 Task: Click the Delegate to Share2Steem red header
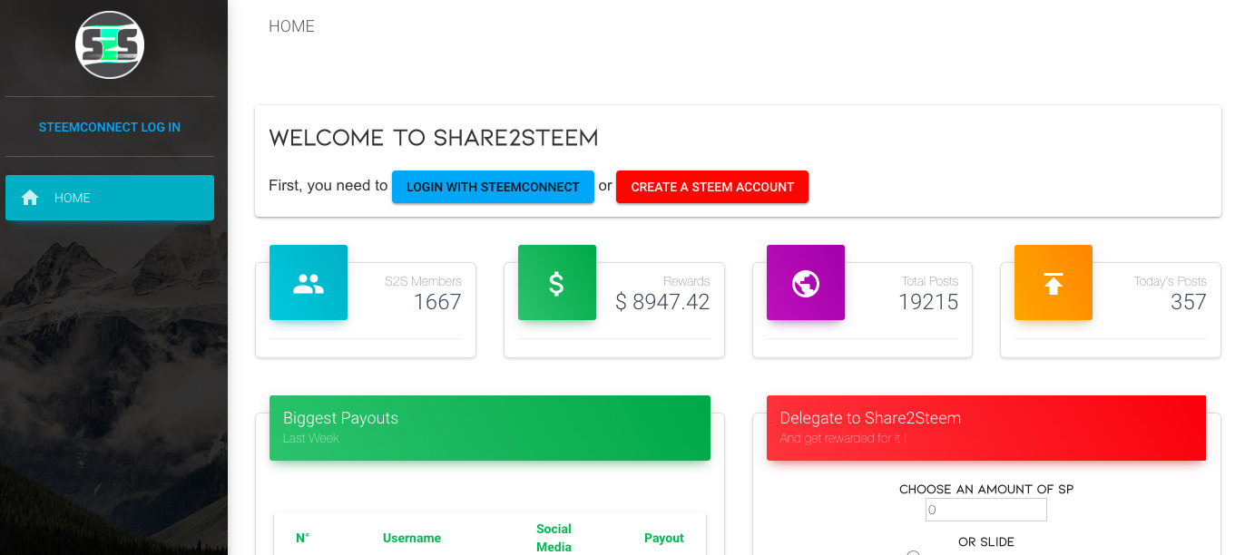pyautogui.click(x=986, y=428)
